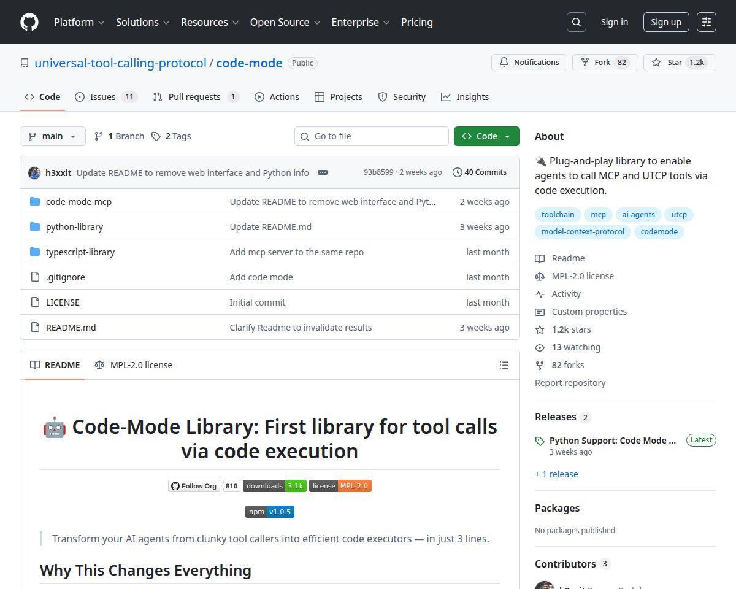
Task: Expand the Open Source menu
Action: click(285, 22)
